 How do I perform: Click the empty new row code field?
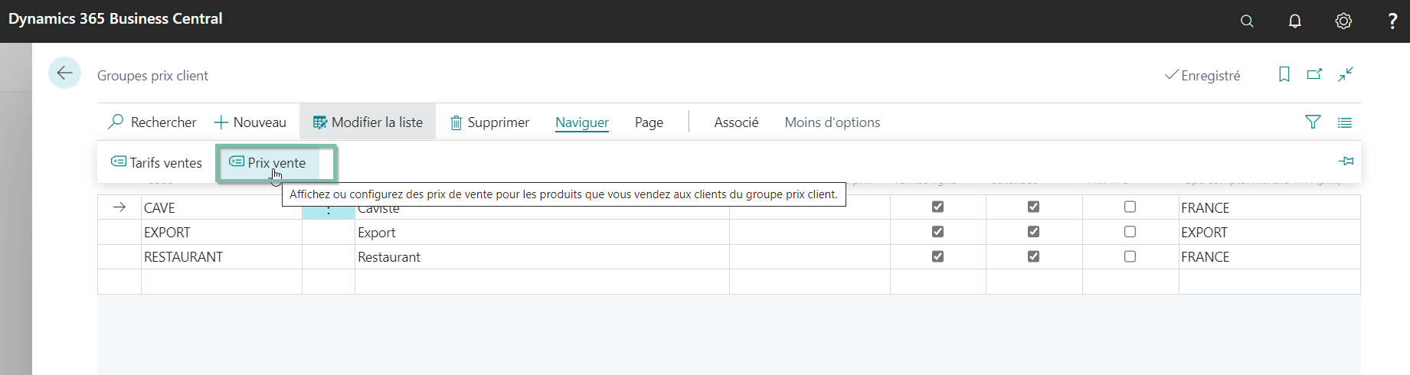pyautogui.click(x=221, y=282)
